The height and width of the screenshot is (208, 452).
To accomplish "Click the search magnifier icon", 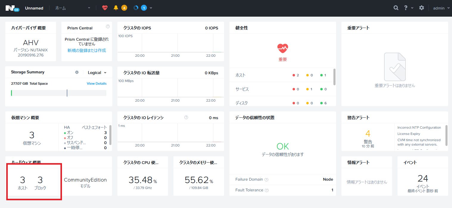I will 396,8.
